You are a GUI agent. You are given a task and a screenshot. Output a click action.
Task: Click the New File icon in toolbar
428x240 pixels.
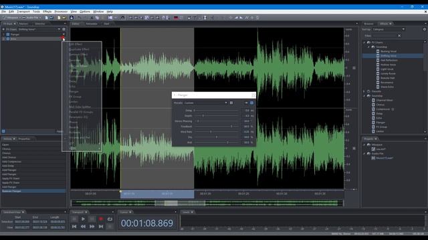click(59, 18)
